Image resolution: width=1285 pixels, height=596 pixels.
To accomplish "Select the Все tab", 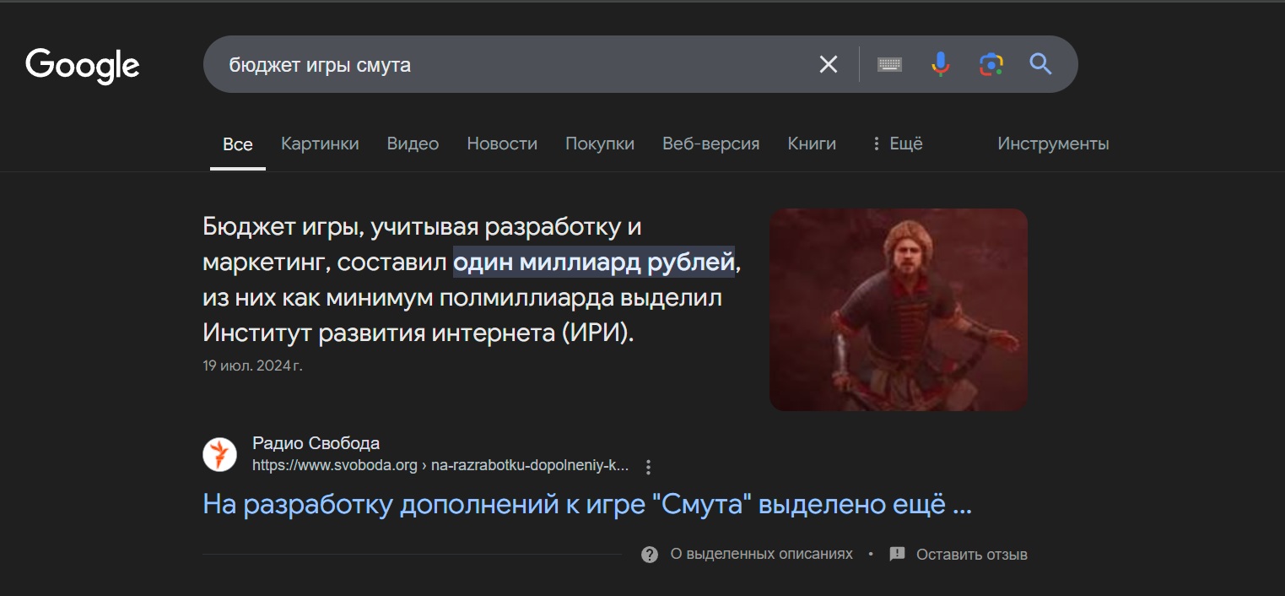I will point(238,144).
